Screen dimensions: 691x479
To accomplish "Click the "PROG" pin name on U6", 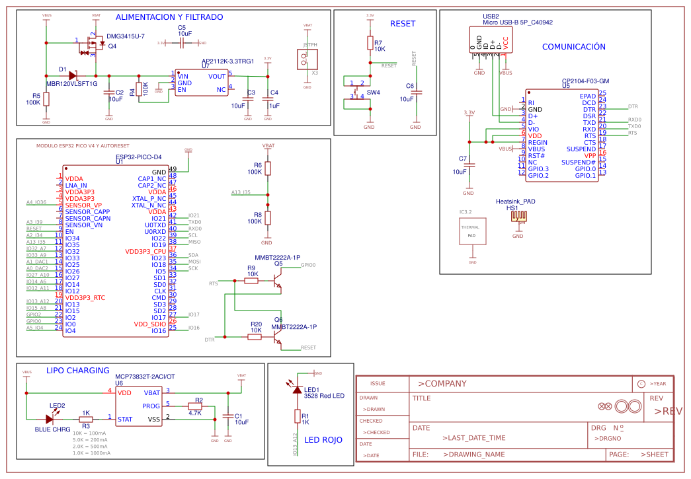I will 151,406.
